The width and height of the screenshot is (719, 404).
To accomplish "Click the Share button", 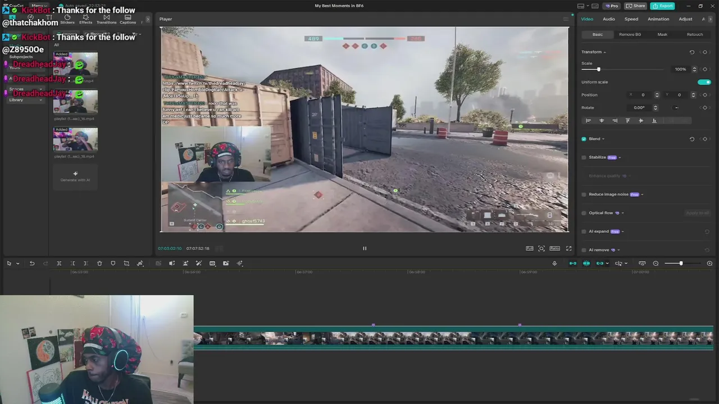I will coord(635,6).
